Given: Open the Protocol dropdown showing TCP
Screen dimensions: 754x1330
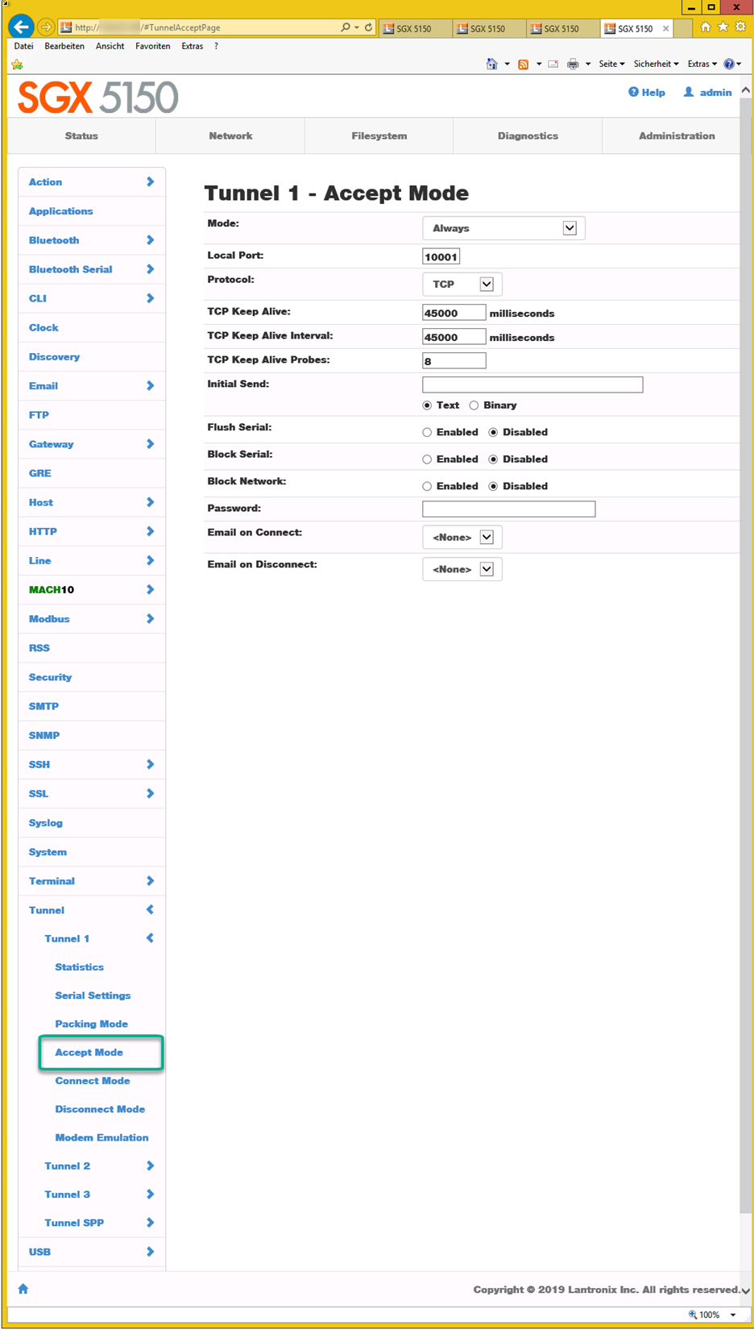Looking at the screenshot, I should [462, 285].
